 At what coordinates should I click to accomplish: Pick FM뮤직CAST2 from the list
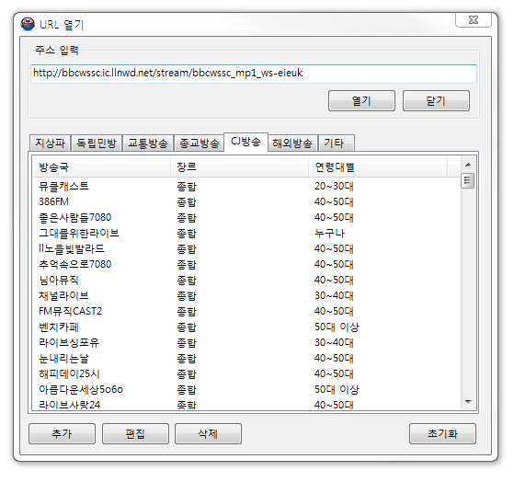coord(246,311)
